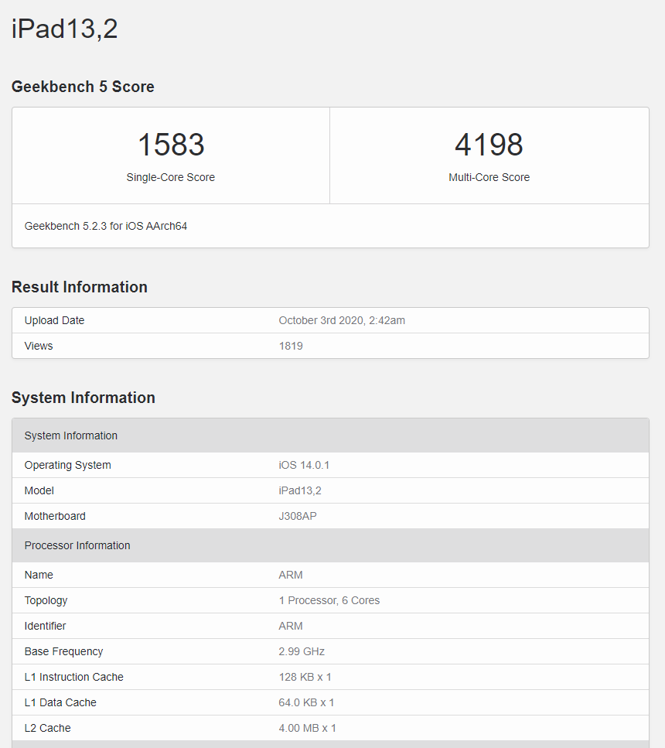Click the L1 Instruction Cache label
This screenshot has height=748, width=665.
click(x=74, y=677)
